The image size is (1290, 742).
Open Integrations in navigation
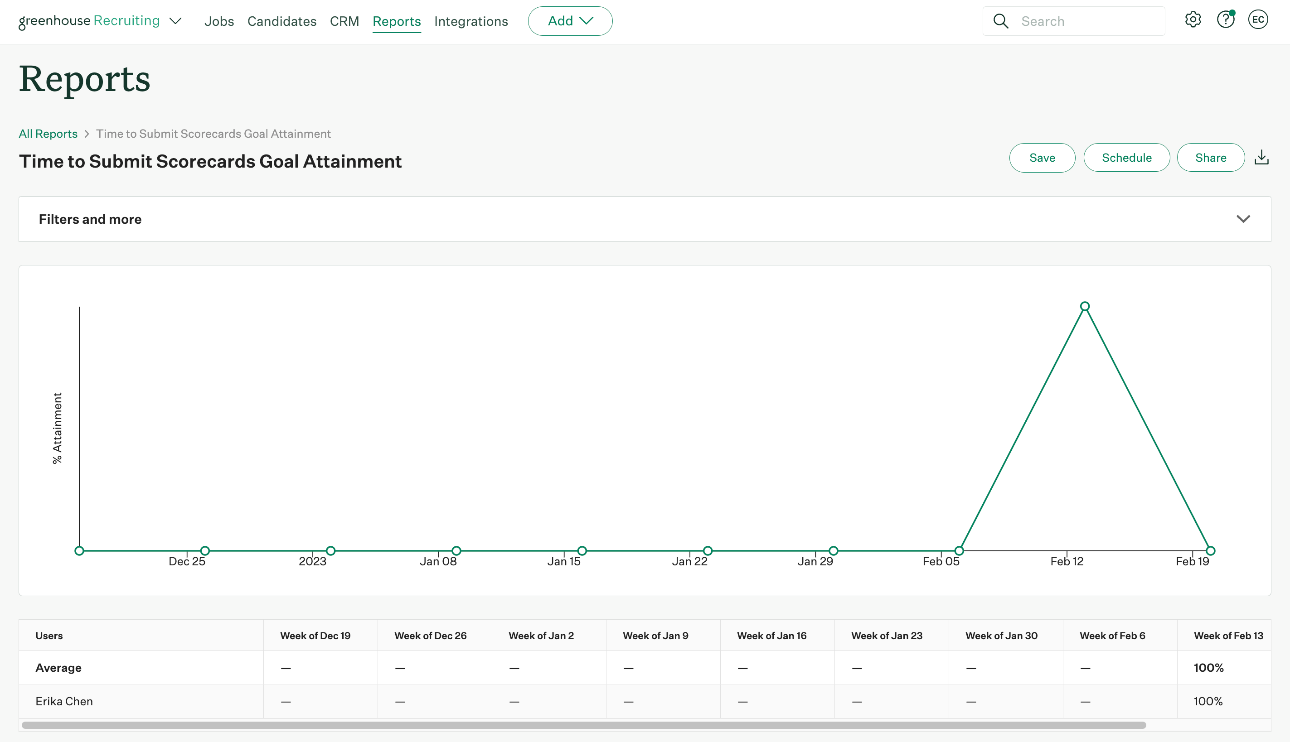[470, 21]
